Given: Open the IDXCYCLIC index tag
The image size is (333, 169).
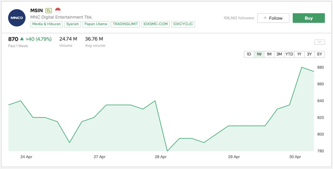Looking at the screenshot, I should pyautogui.click(x=183, y=24).
